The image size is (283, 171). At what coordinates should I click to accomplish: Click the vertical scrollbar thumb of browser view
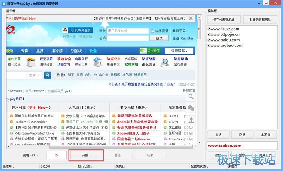199,29
